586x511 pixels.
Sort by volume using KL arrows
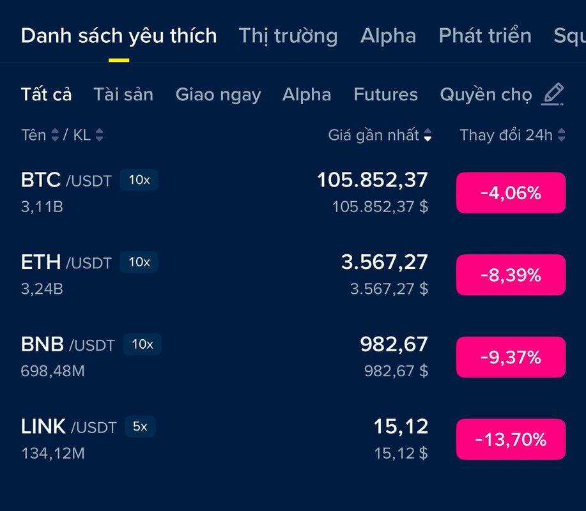point(98,135)
